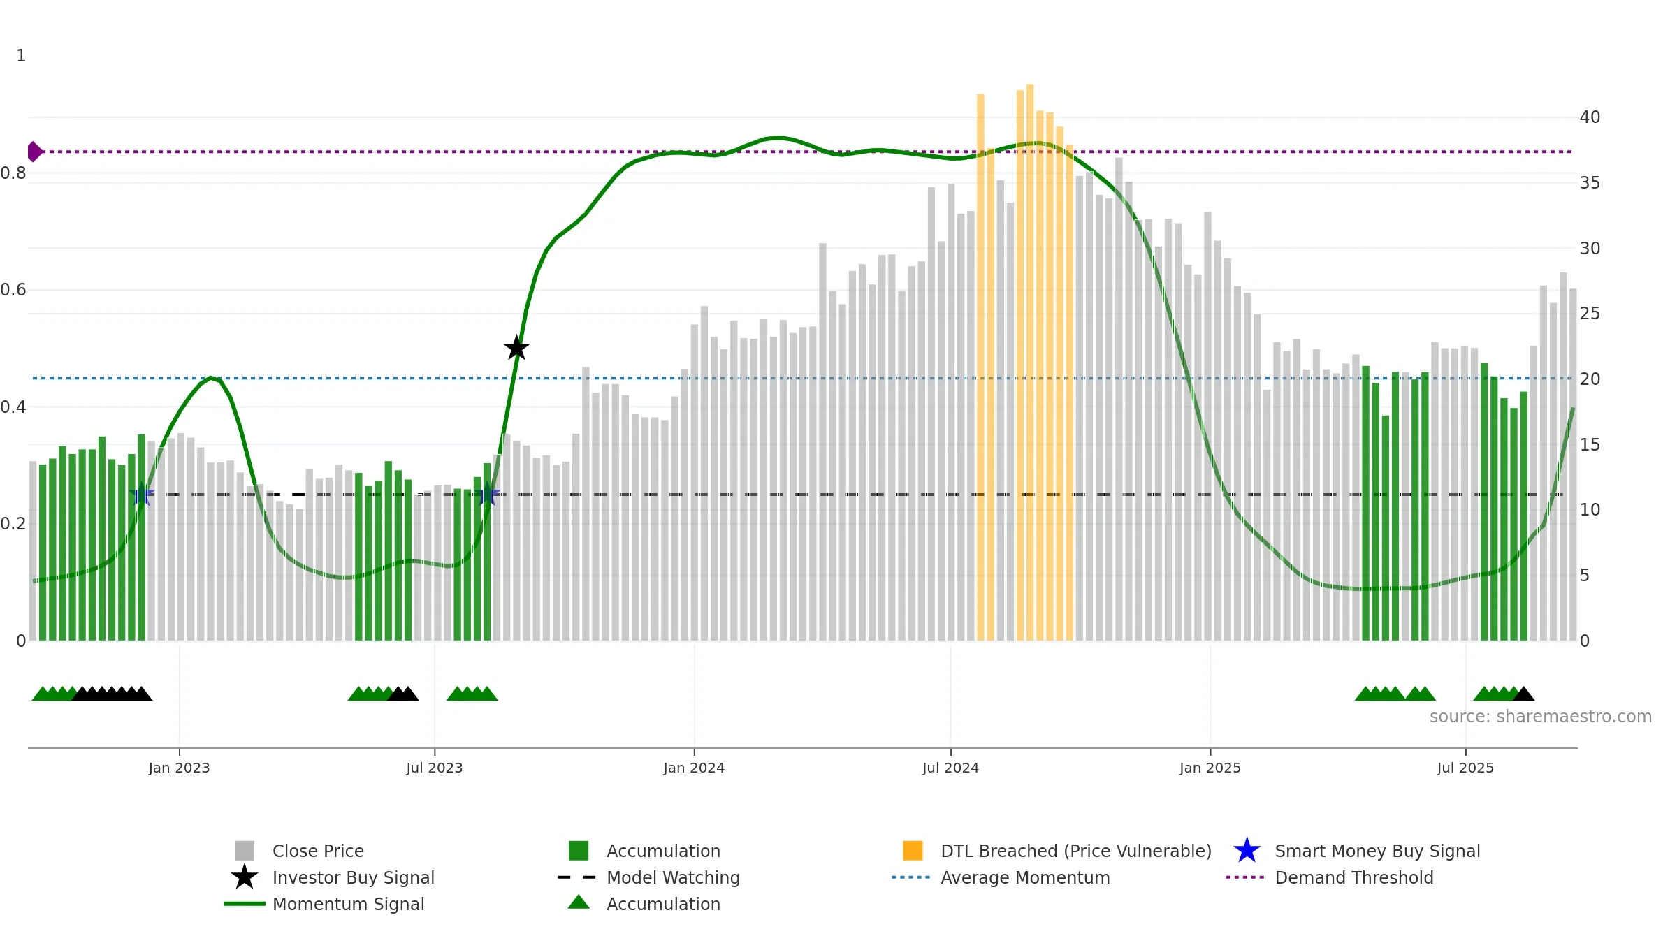Click the black star Investor Buy legend icon
The image size is (1677, 943).
(244, 877)
